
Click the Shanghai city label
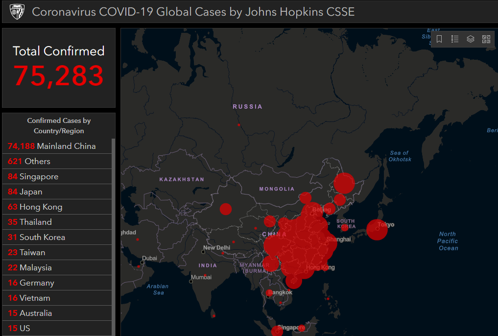click(338, 239)
